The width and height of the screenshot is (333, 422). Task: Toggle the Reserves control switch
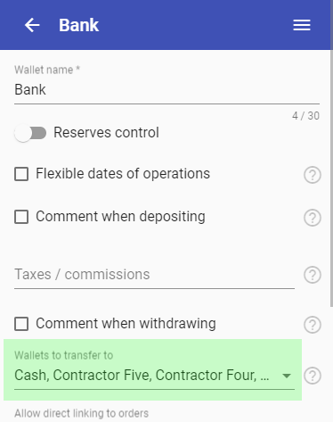click(x=30, y=133)
